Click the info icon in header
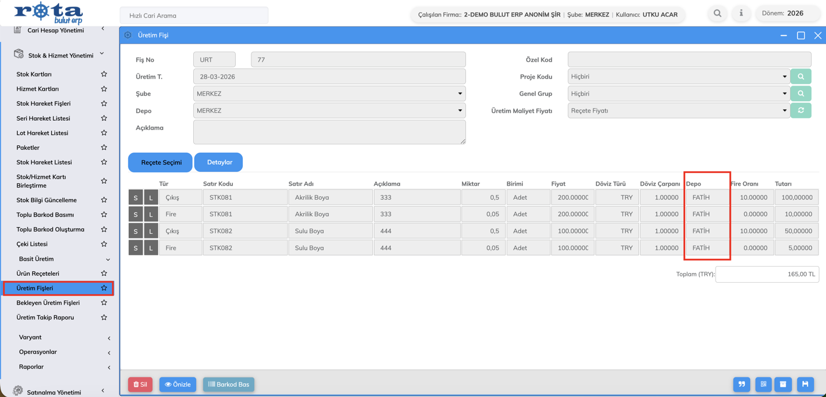 pyautogui.click(x=741, y=13)
